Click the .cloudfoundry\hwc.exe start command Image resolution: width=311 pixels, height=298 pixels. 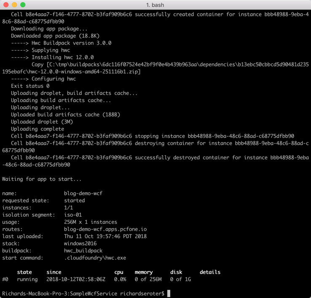coord(95,258)
